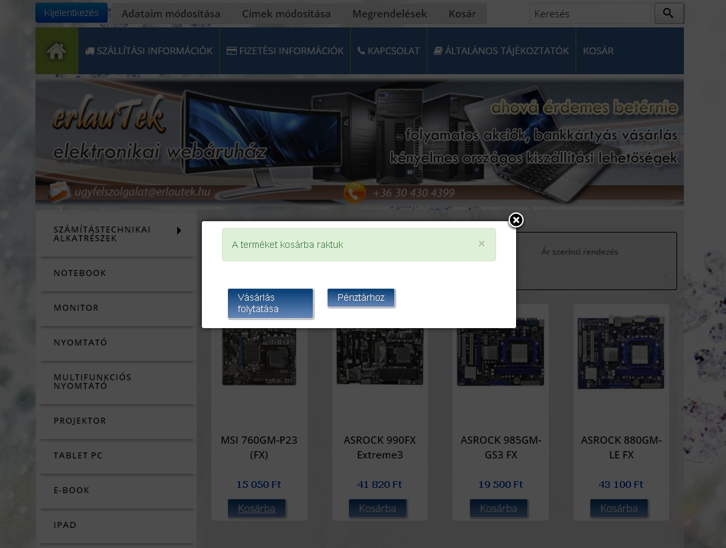The image size is (726, 548).
Task: Open the MSI 760GM-P23 (FX) product title
Action: click(259, 448)
